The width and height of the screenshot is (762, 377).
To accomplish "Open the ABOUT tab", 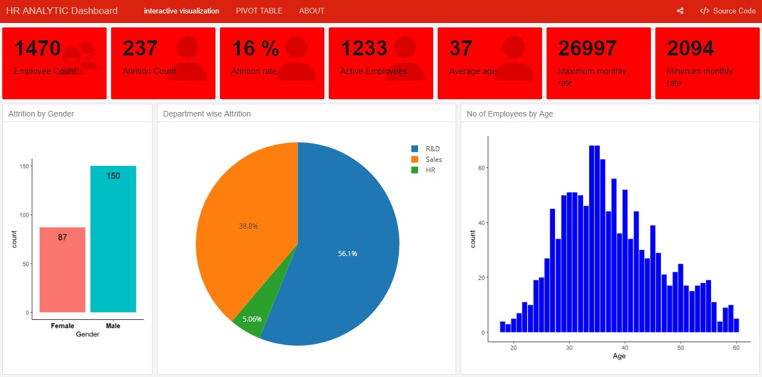I will [x=311, y=11].
